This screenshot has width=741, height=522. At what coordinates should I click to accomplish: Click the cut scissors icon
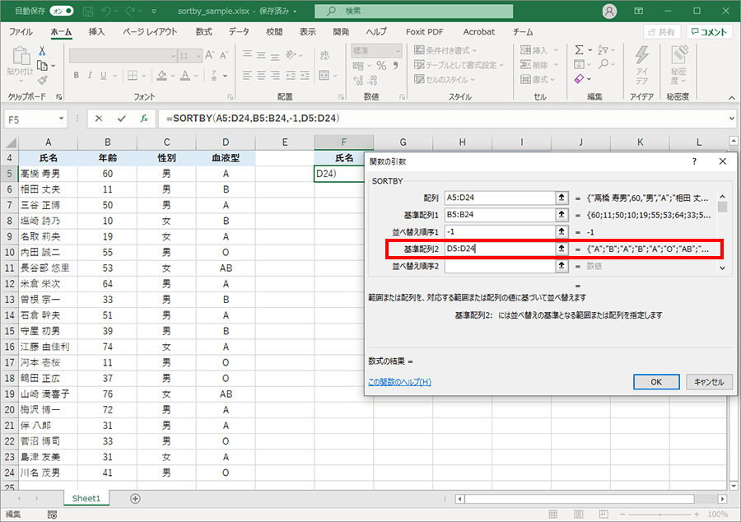pos(42,50)
